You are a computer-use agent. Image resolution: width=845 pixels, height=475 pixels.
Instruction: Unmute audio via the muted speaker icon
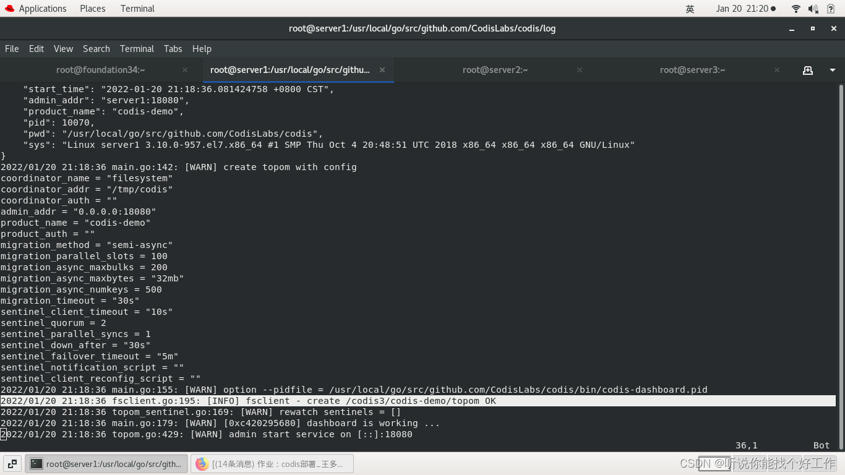(812, 9)
